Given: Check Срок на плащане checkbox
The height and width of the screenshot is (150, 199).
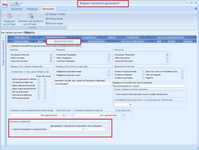Looking at the screenshot, I should pos(183,75).
